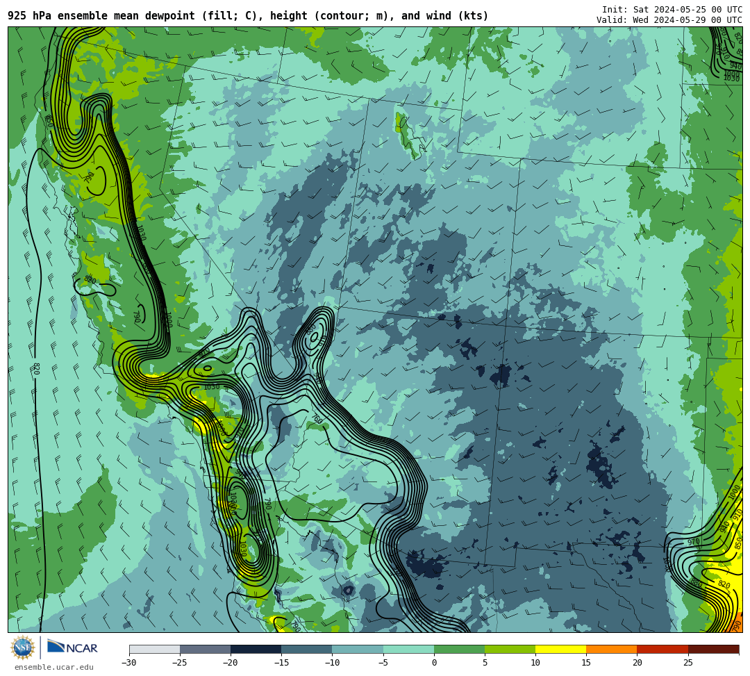Click the '5' colorbar tick label

tap(485, 663)
